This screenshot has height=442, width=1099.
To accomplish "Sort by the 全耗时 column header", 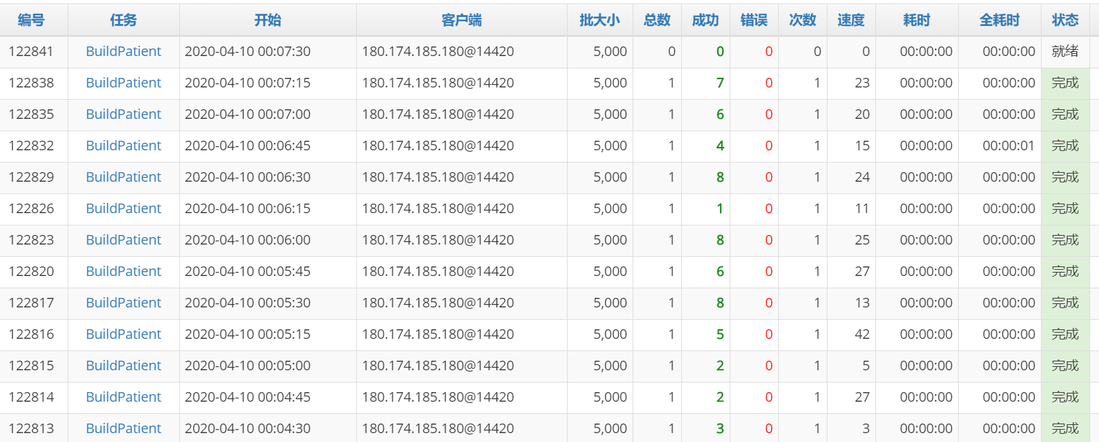I will [x=1000, y=20].
